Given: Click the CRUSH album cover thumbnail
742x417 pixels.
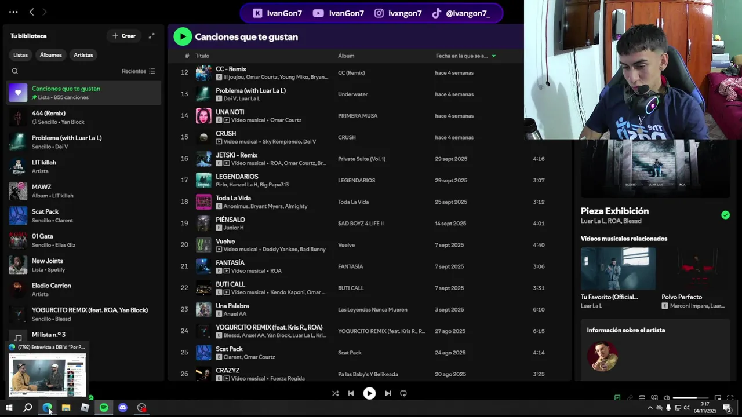Looking at the screenshot, I should pos(203,137).
